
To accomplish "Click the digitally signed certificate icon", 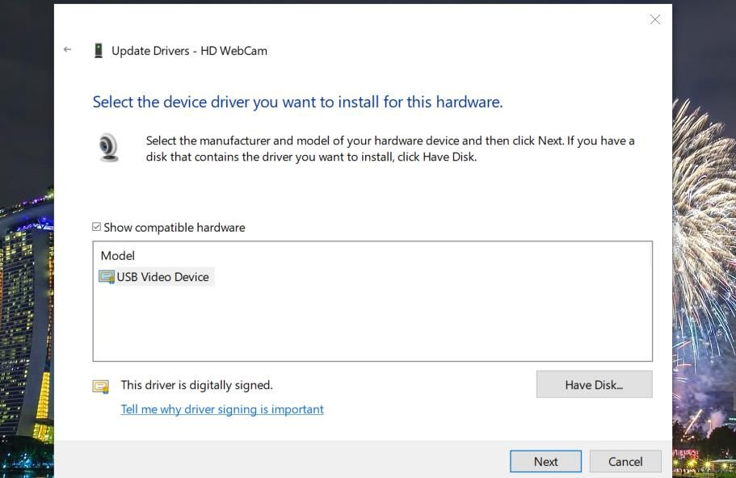I will pyautogui.click(x=100, y=387).
